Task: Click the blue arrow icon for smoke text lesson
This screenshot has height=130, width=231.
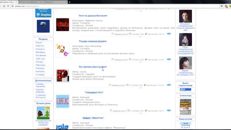Action: tap(169, 34)
